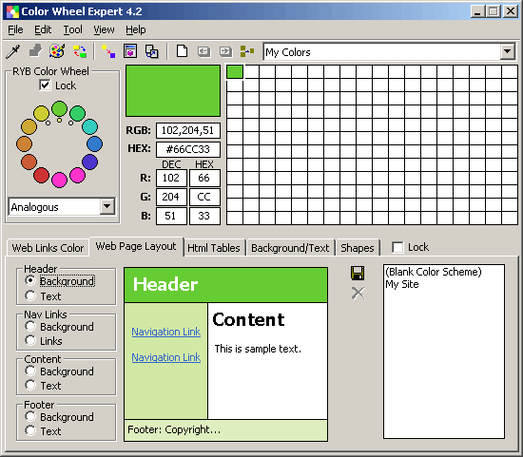Select Nav Links Links radio button
The height and width of the screenshot is (457, 523).
pos(30,340)
